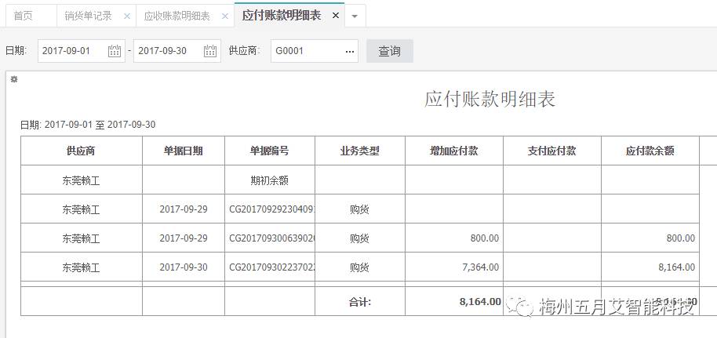This screenshot has height=338, width=717.
Task: Switch to the 应收账款明细表 tab
Action: pos(177,16)
